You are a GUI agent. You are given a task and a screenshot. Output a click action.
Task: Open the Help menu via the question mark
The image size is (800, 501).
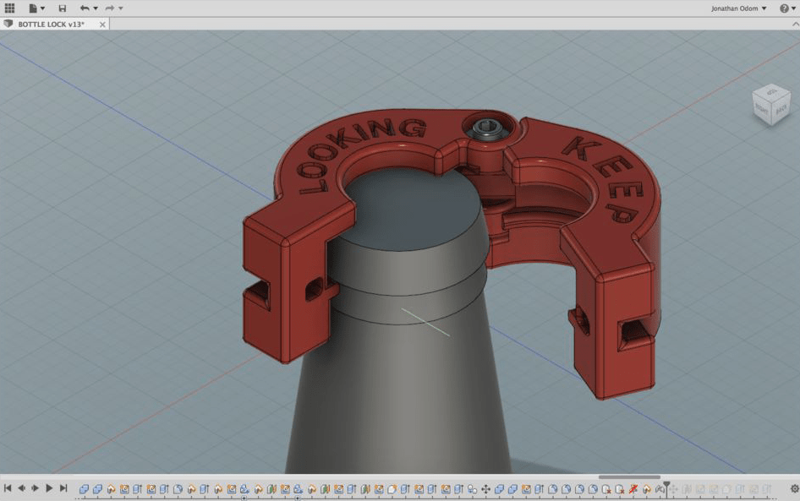[786, 7]
